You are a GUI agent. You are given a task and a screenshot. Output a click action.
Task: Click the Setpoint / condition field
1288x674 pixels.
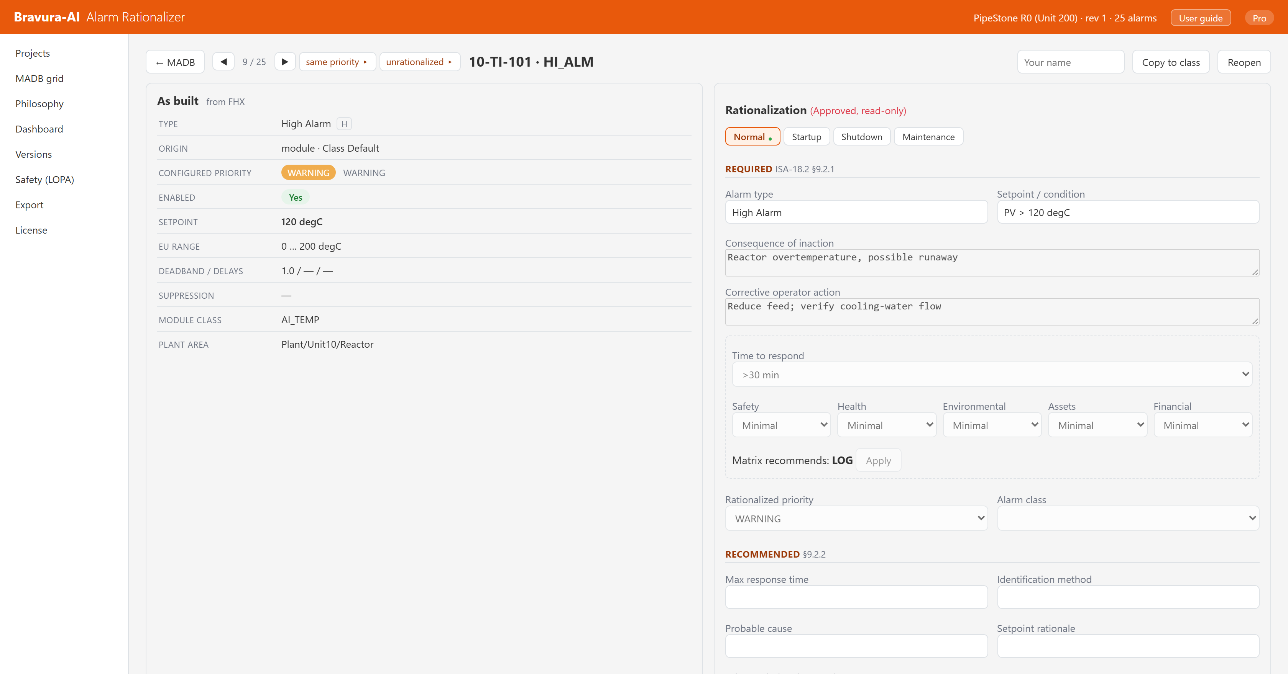click(1128, 212)
